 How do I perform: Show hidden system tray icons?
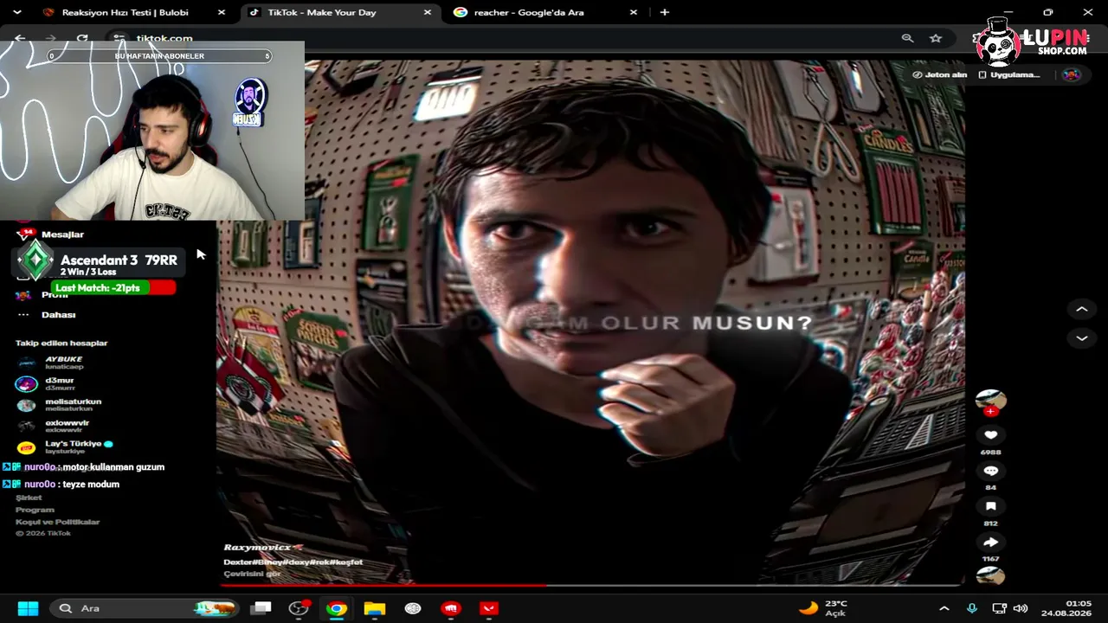[944, 608]
